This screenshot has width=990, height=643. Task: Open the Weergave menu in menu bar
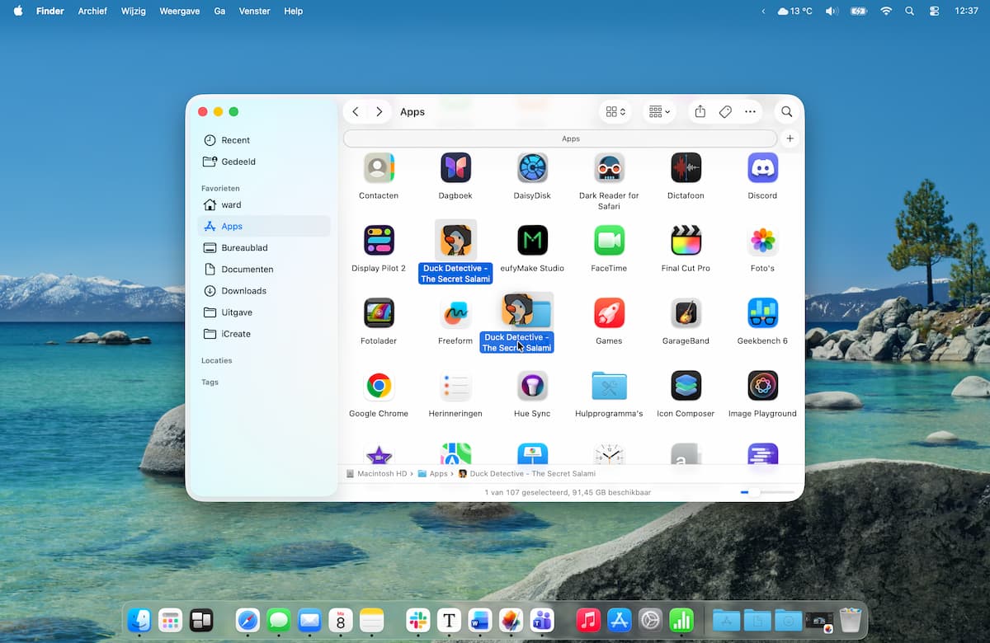pyautogui.click(x=179, y=12)
